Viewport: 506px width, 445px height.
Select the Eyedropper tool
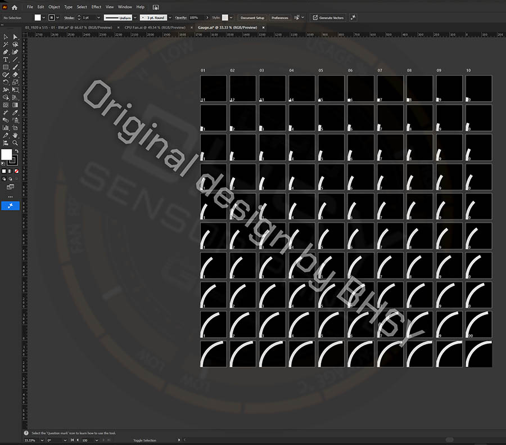15,113
